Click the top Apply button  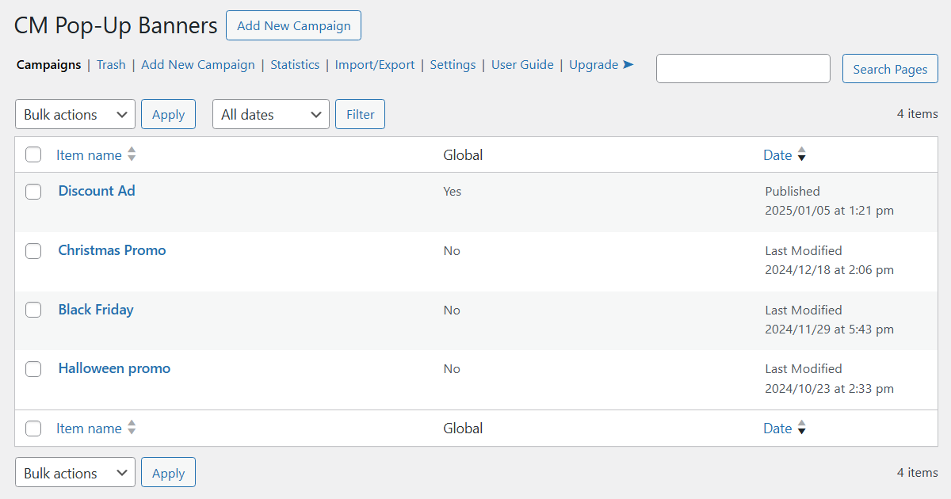(168, 114)
